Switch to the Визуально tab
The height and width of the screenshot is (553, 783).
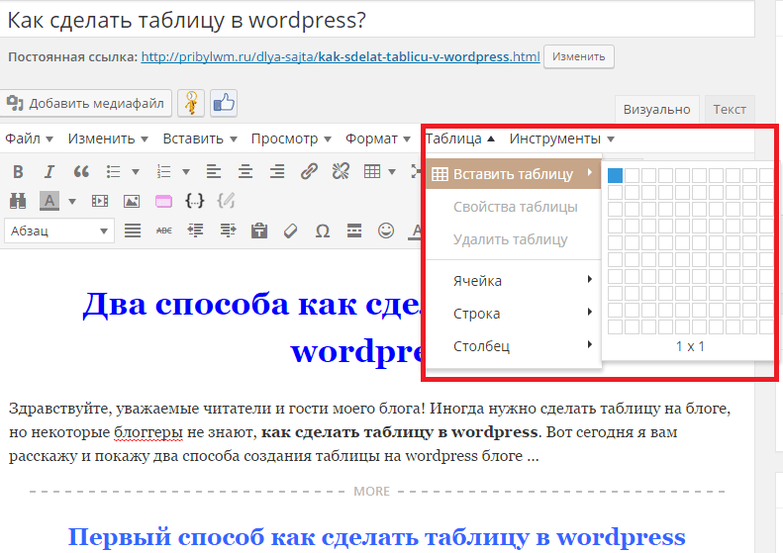[656, 109]
